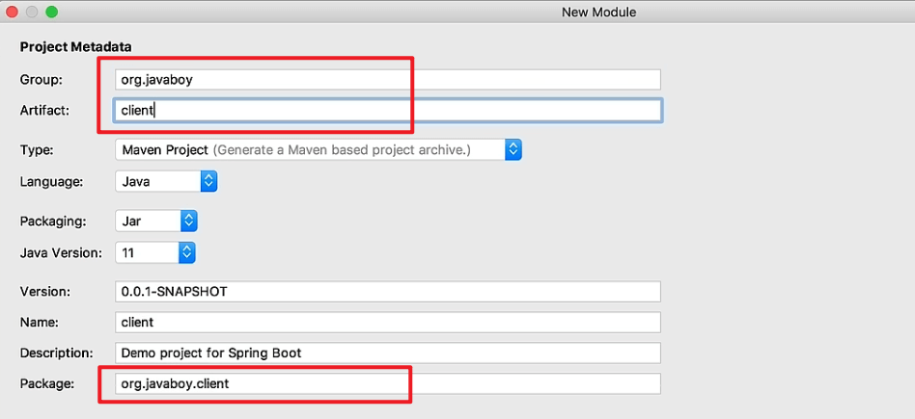The height and width of the screenshot is (419, 915).
Task: Maximize the dialog using the green button
Action: click(51, 12)
